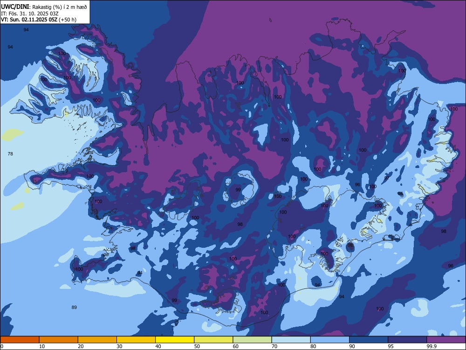Select the humidity value '89' over the ocean
The height and width of the screenshot is (350, 466).
pos(74,308)
